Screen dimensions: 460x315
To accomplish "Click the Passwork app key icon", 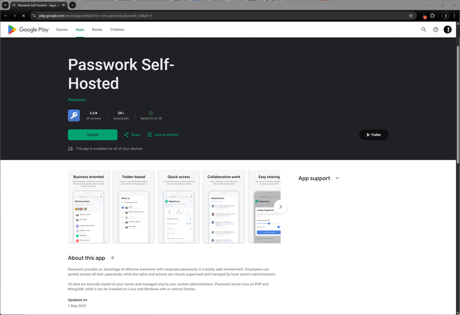I will [74, 115].
